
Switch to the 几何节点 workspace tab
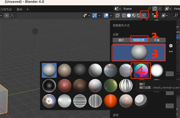coord(6,9)
